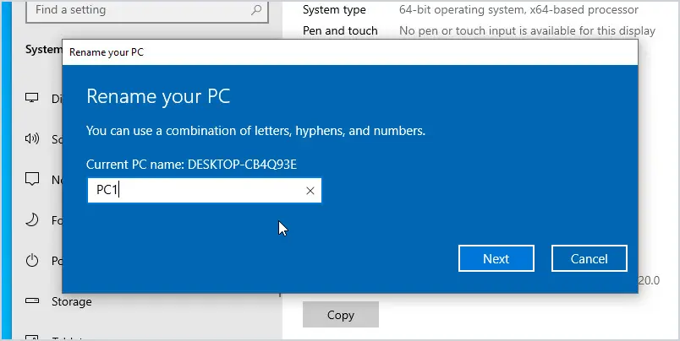This screenshot has width=680, height=341.
Task: Click the 'System type' label
Action: [334, 9]
